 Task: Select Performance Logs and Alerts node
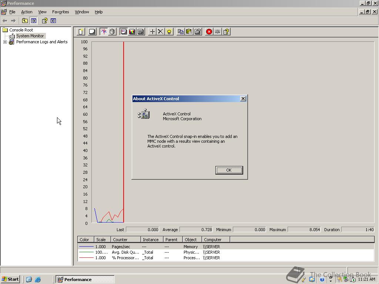42,42
